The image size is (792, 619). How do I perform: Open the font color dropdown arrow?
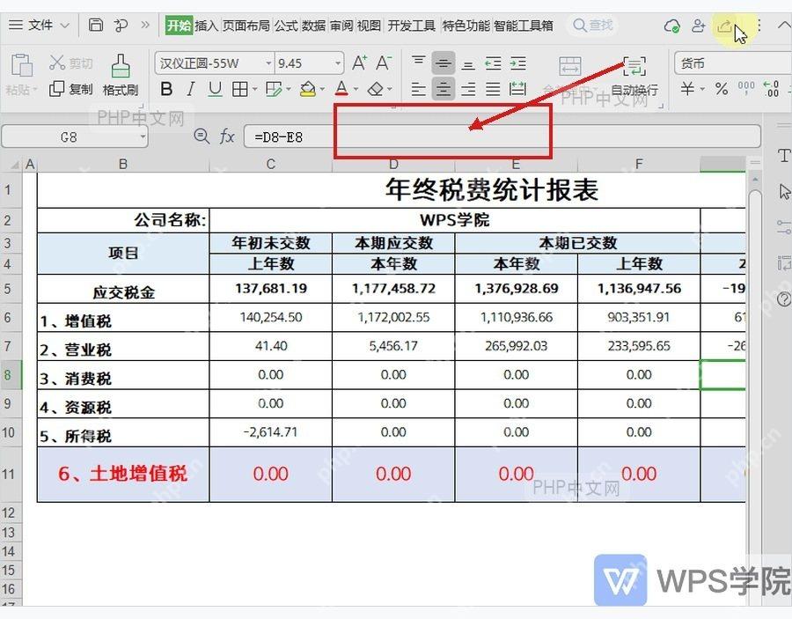pyautogui.click(x=356, y=90)
